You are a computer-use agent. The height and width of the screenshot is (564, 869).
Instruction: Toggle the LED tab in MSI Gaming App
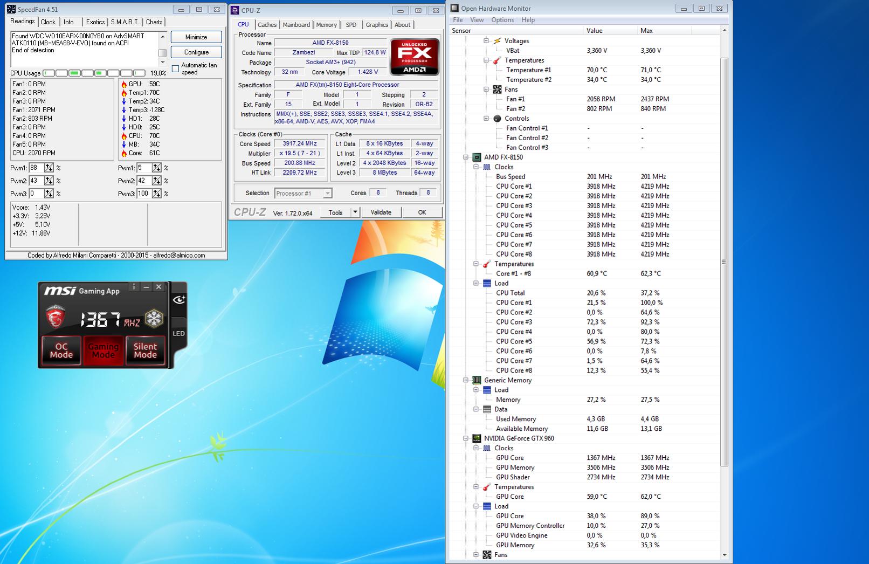coord(178,333)
